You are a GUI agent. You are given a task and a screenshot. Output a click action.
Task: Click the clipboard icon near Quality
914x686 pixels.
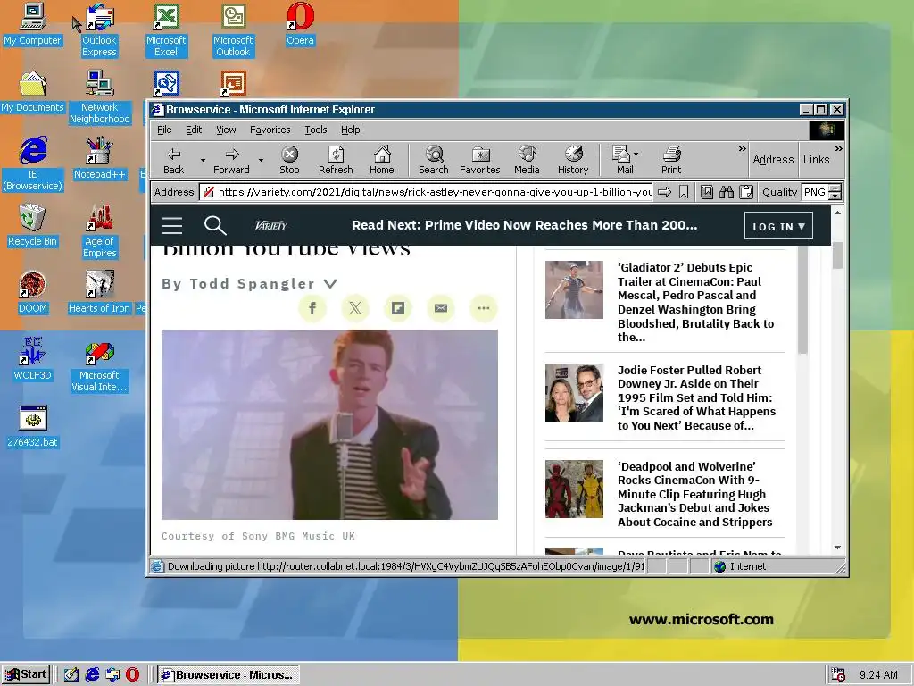[x=745, y=192]
